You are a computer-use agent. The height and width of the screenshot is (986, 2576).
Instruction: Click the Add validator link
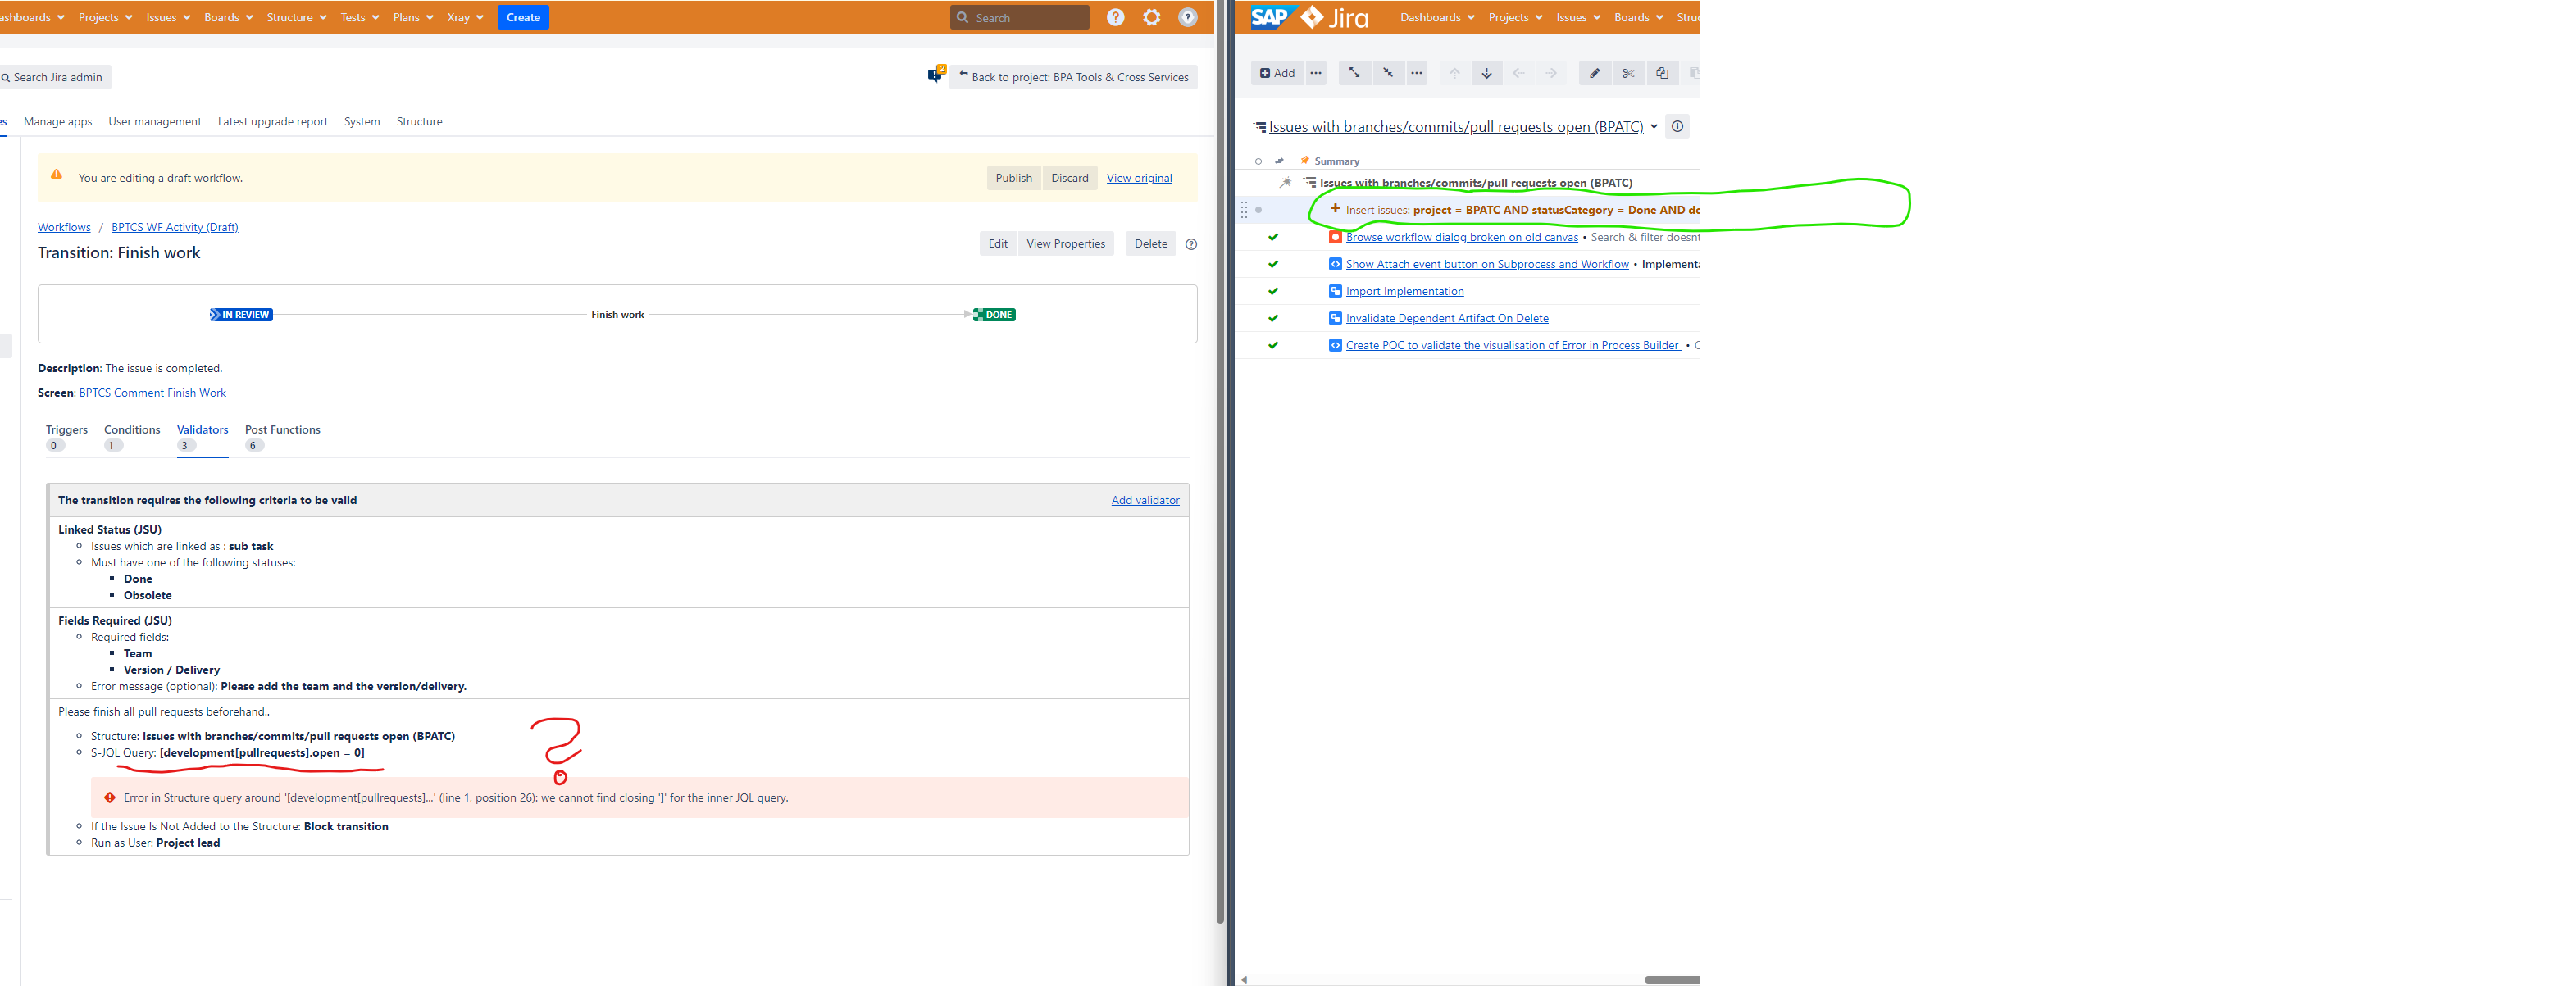coord(1145,500)
